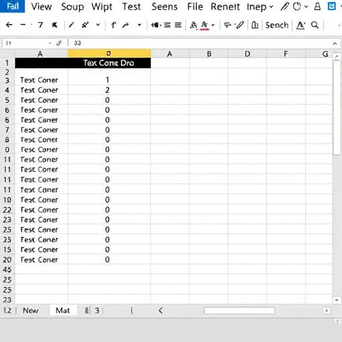Screen dimensions: 342x342
Task: Open the View menu
Action: coord(41,7)
